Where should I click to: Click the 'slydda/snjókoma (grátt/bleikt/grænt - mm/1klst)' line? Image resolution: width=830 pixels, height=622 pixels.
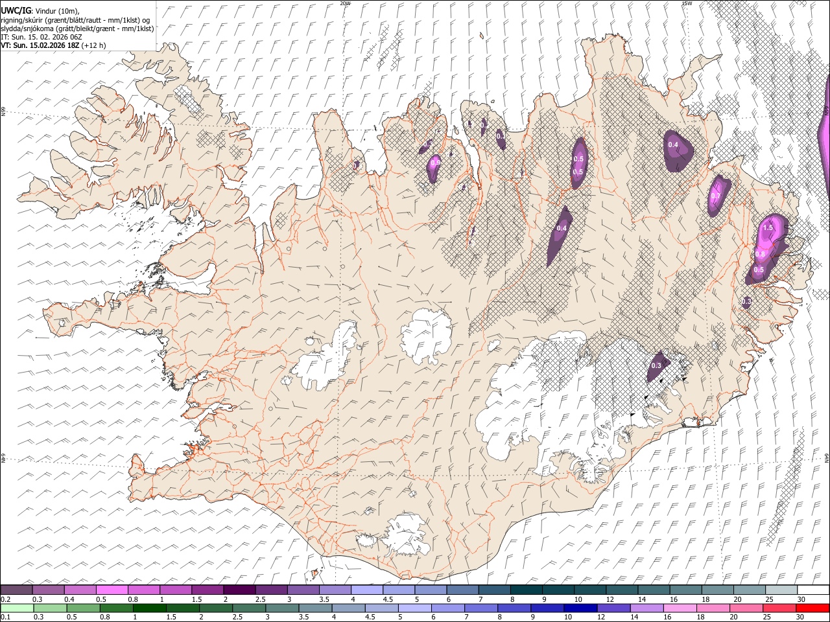77,29
